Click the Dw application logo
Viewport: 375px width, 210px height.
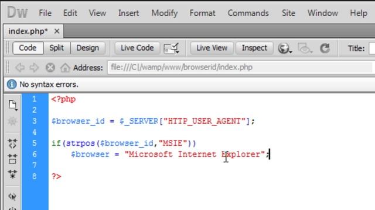(x=17, y=12)
